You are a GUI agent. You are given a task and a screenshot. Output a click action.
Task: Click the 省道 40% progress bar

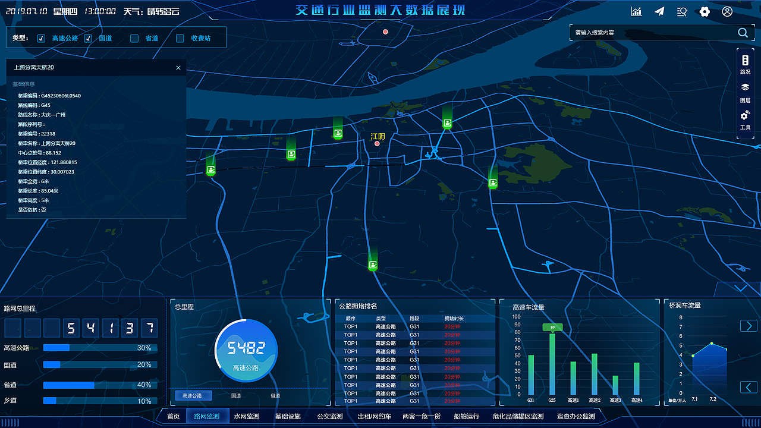point(100,385)
